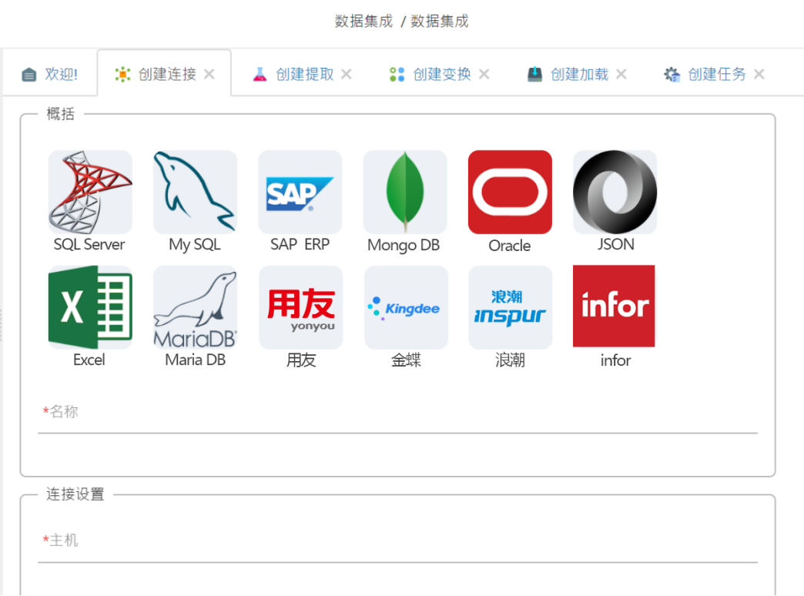
Task: Click the 创建提取 tab flask icon
Action: (260, 75)
